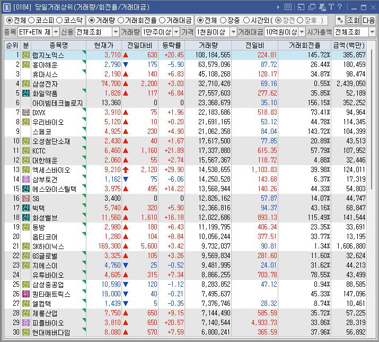Click the vertical scrollbar thumb of the table
Image resolution: width=379 pixels, height=342 pixels.
pos(372,118)
